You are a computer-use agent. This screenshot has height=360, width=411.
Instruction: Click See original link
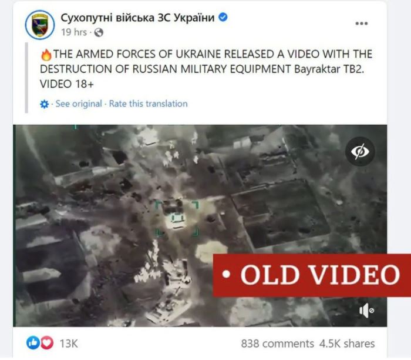(79, 104)
